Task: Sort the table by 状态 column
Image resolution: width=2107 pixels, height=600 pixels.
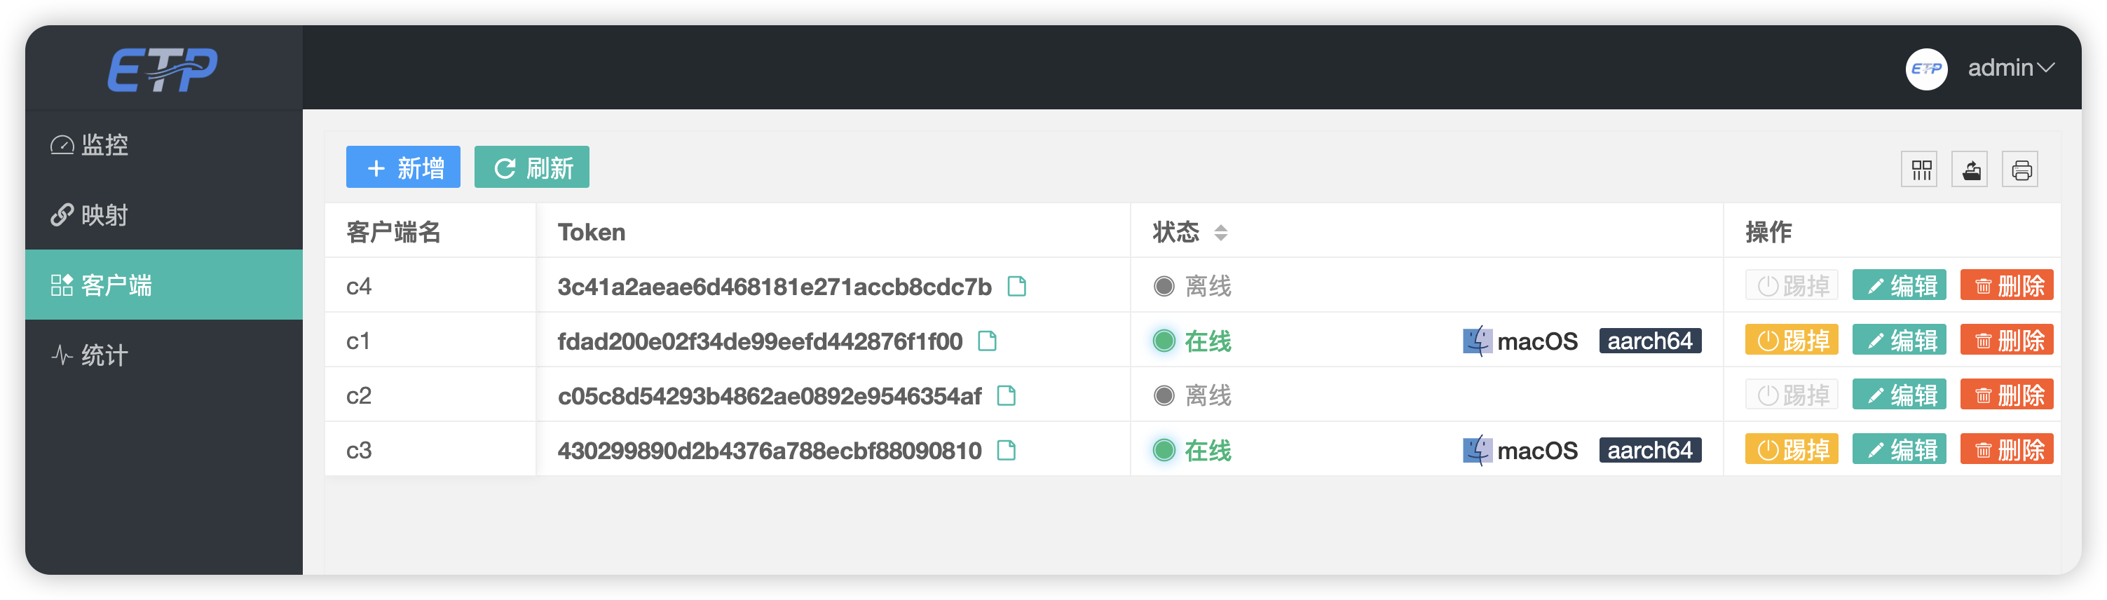Action: (x=1220, y=233)
